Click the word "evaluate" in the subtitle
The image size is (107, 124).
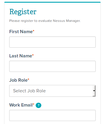point(45,21)
